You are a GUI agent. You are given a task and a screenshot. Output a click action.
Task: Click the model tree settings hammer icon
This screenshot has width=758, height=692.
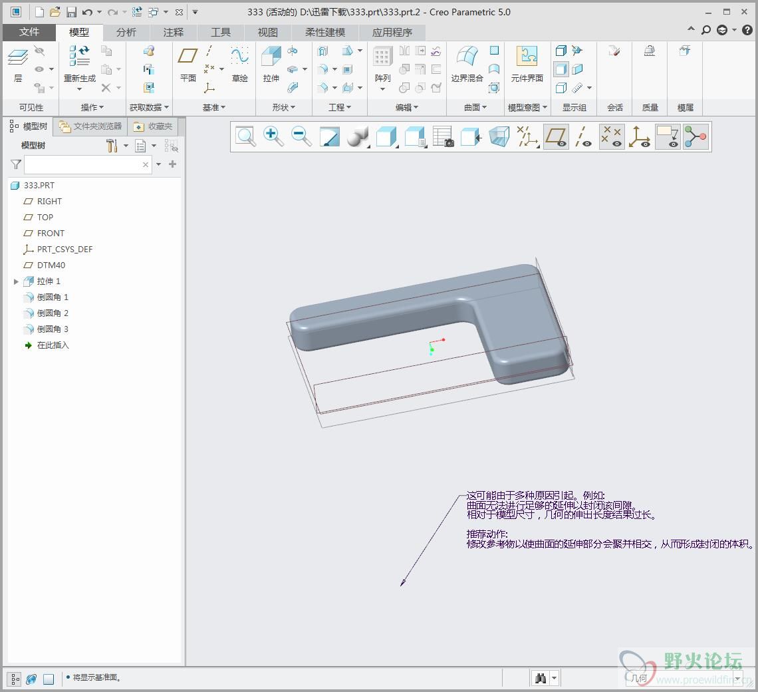[112, 146]
